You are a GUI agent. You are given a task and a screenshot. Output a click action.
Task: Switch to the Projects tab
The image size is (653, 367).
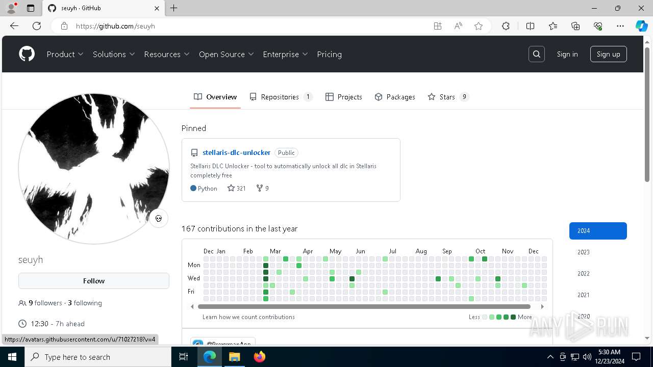(344, 97)
